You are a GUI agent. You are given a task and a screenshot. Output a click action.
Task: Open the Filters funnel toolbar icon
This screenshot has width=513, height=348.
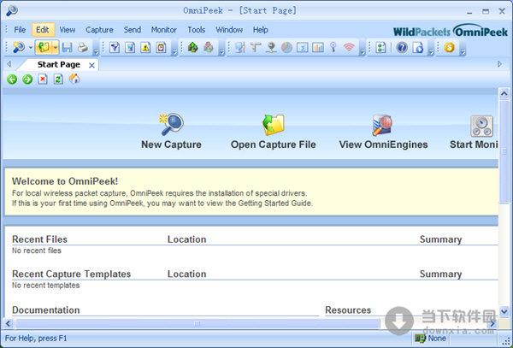115,48
